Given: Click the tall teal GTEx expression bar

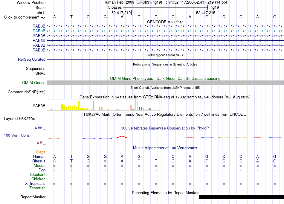Looking at the screenshot, I should pyautogui.click(x=94, y=106).
